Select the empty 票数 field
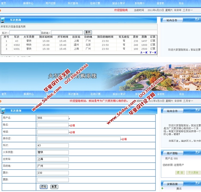Viewport: 201px width, 192px height. (x=53, y=180)
